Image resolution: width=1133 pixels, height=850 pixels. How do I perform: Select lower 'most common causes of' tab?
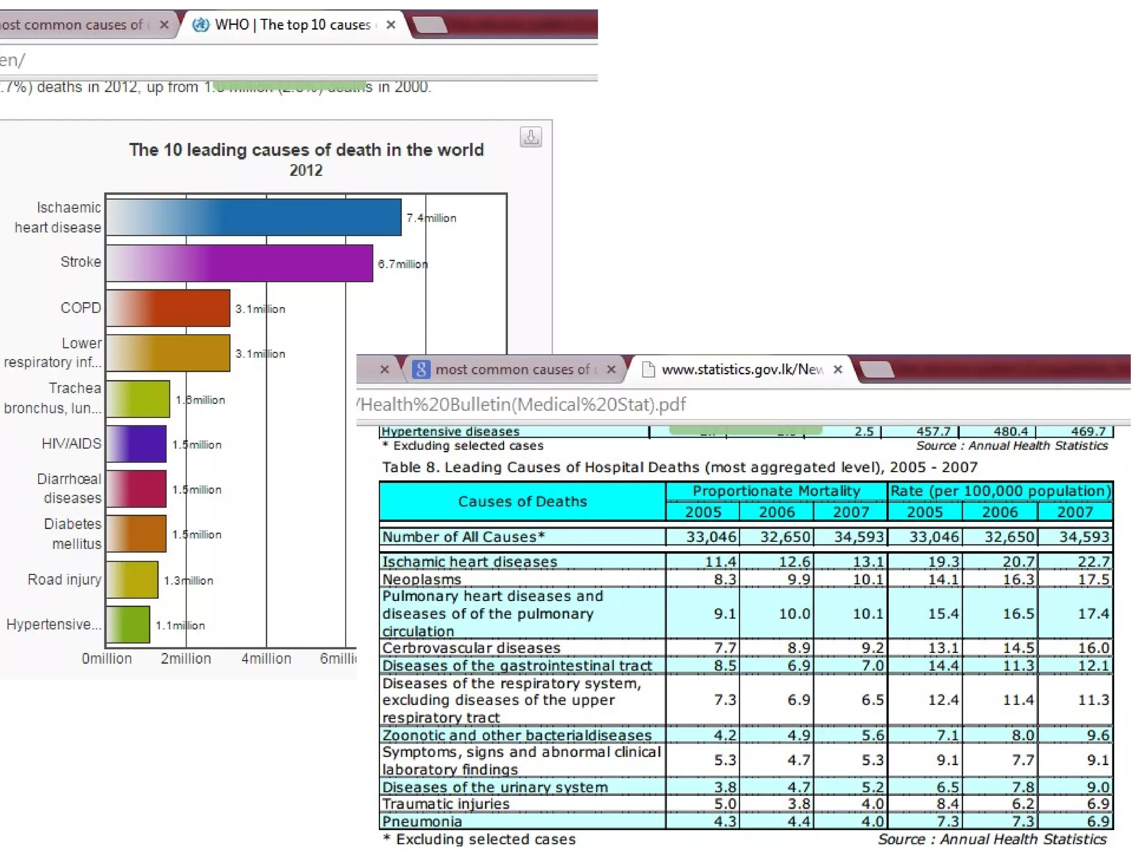(x=512, y=369)
